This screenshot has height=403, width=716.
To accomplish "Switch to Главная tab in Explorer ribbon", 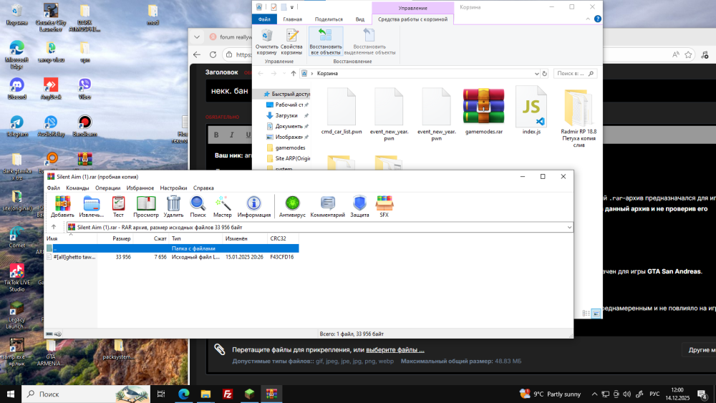I will (x=292, y=19).
